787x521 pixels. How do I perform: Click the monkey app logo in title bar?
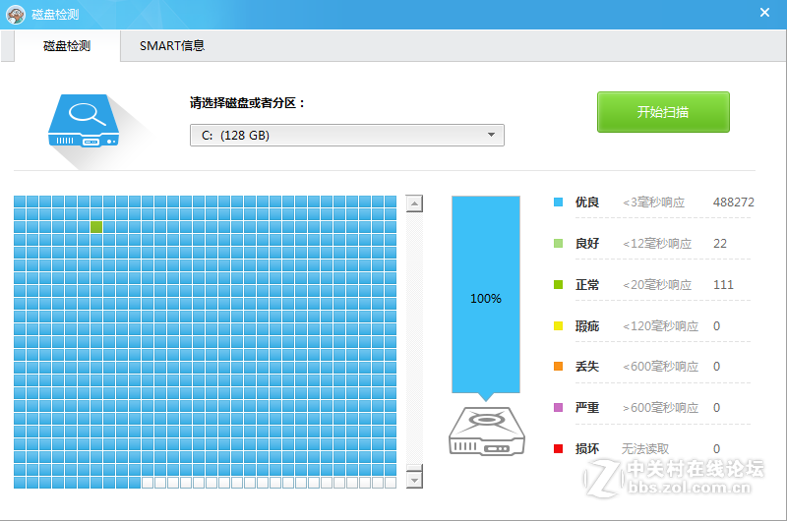pos(16,15)
